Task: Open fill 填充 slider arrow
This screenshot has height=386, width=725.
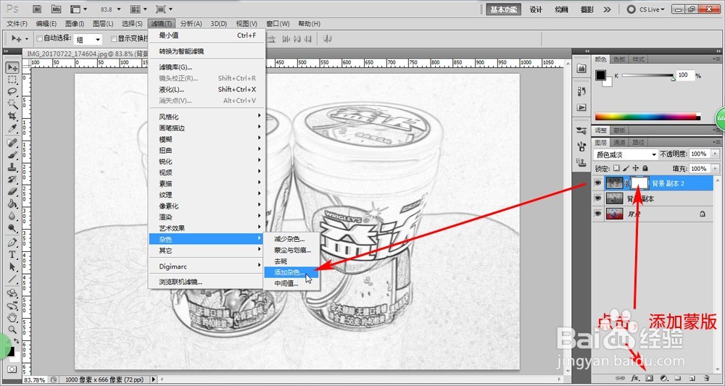Action: 716,169
